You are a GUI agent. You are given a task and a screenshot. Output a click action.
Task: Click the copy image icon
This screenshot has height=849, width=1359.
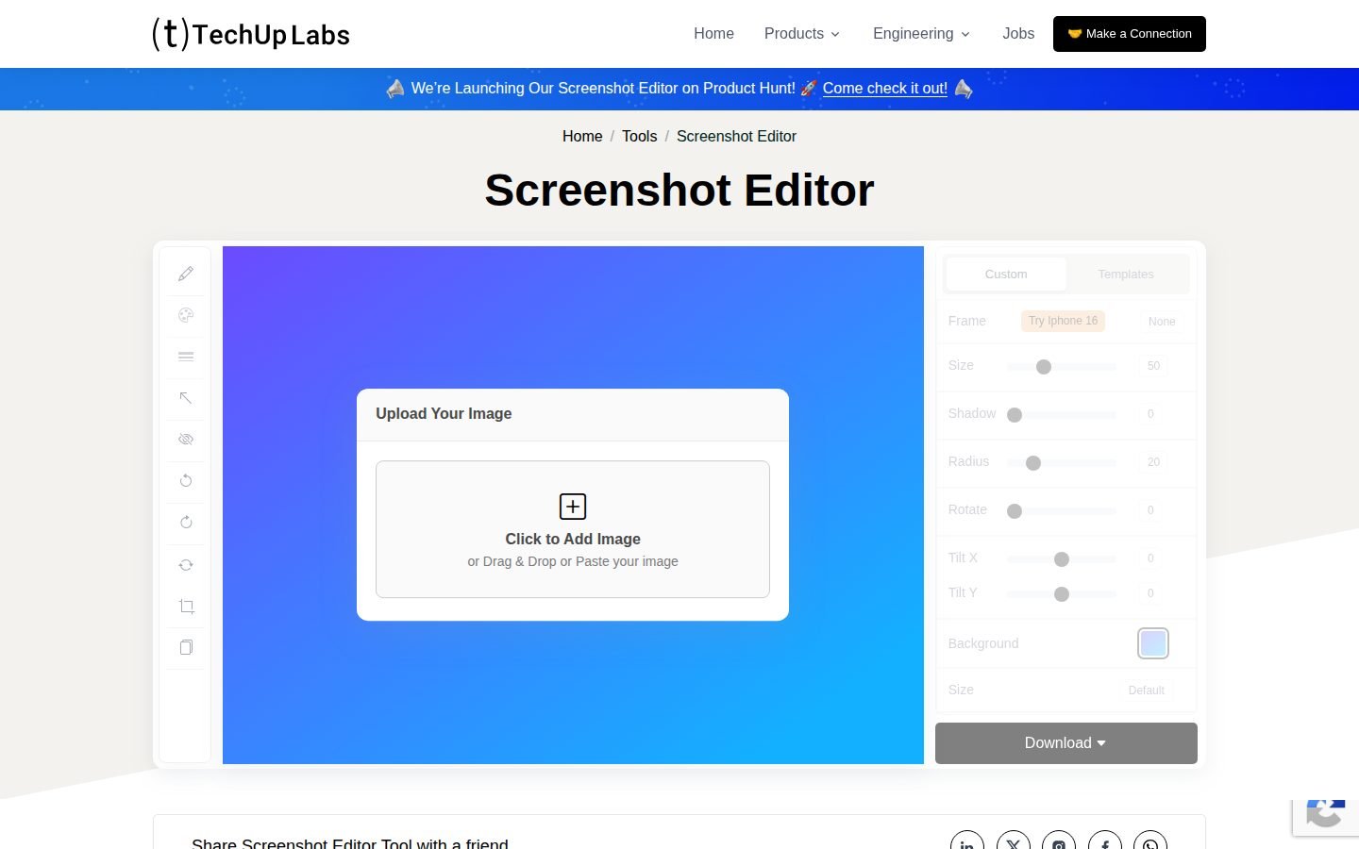[186, 647]
